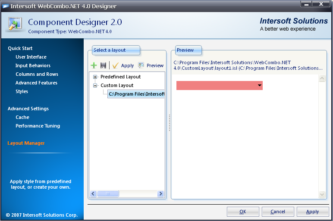The width and height of the screenshot is (333, 221).
Task: Go to Cache settings
Action: tap(22, 117)
